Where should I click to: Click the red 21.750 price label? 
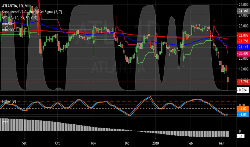(x=243, y=41)
